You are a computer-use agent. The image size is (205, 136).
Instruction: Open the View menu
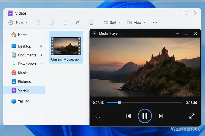click(x=136, y=22)
